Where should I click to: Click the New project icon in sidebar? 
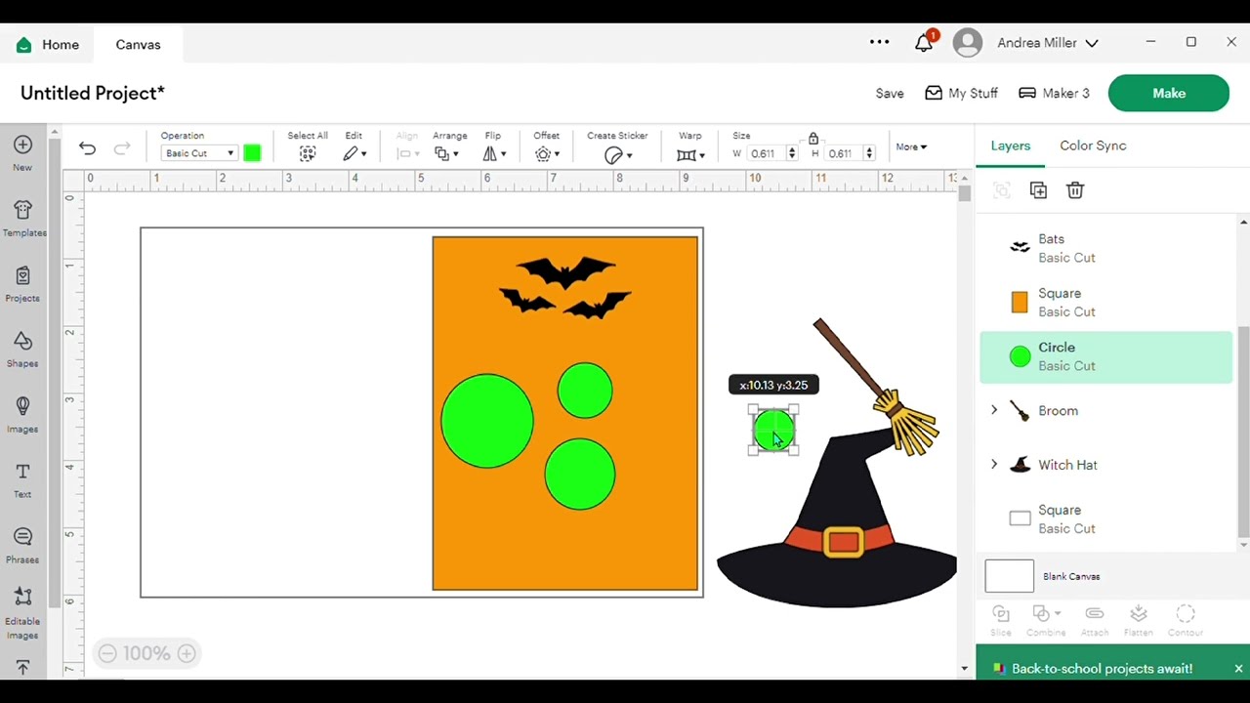click(22, 153)
